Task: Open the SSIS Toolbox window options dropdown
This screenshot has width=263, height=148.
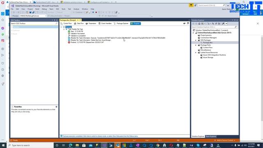Action: pyautogui.click(x=52, y=20)
